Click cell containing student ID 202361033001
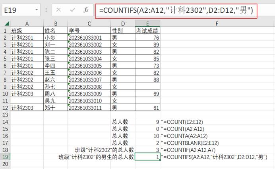 click(x=89, y=38)
